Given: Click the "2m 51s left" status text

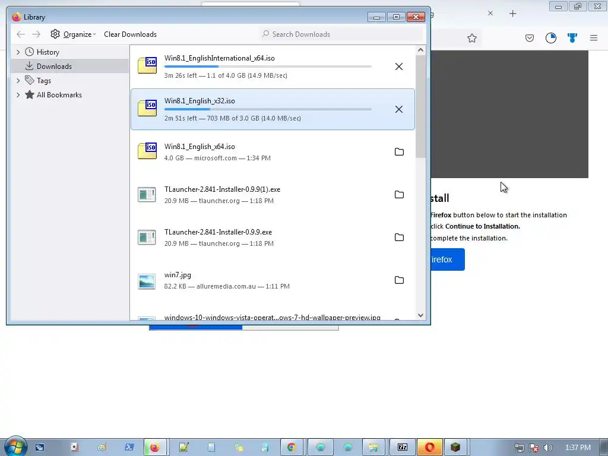Looking at the screenshot, I should [180, 118].
